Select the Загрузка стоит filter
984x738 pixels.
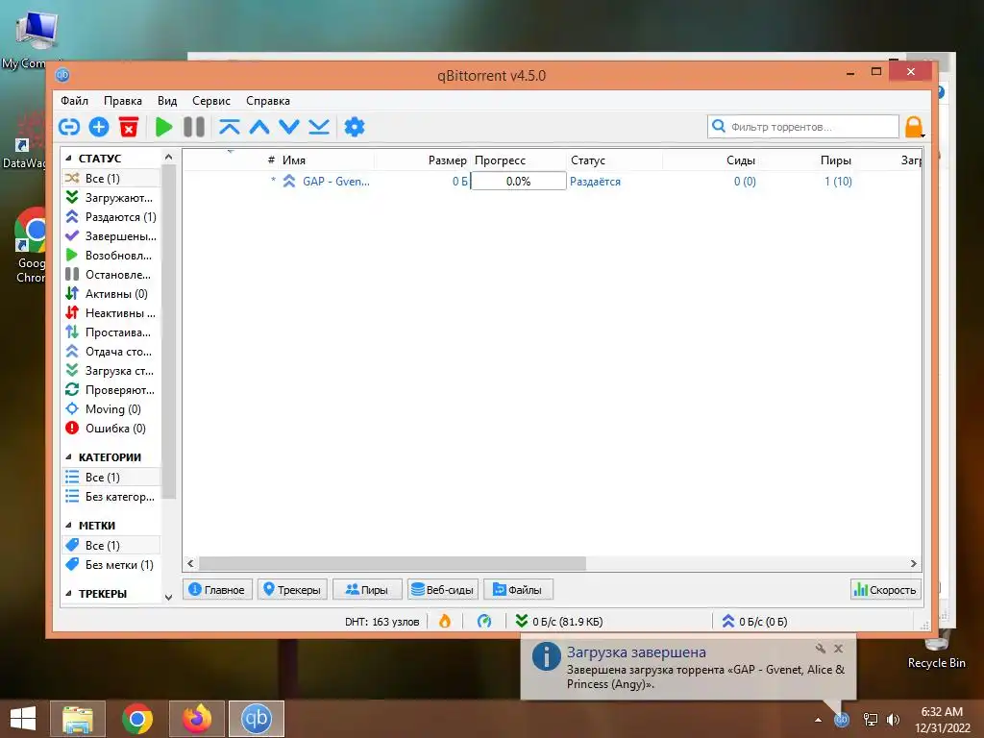(111, 370)
